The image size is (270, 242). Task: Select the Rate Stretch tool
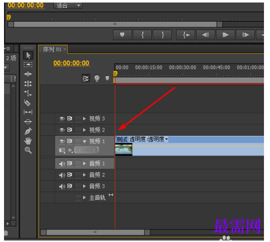[28, 93]
